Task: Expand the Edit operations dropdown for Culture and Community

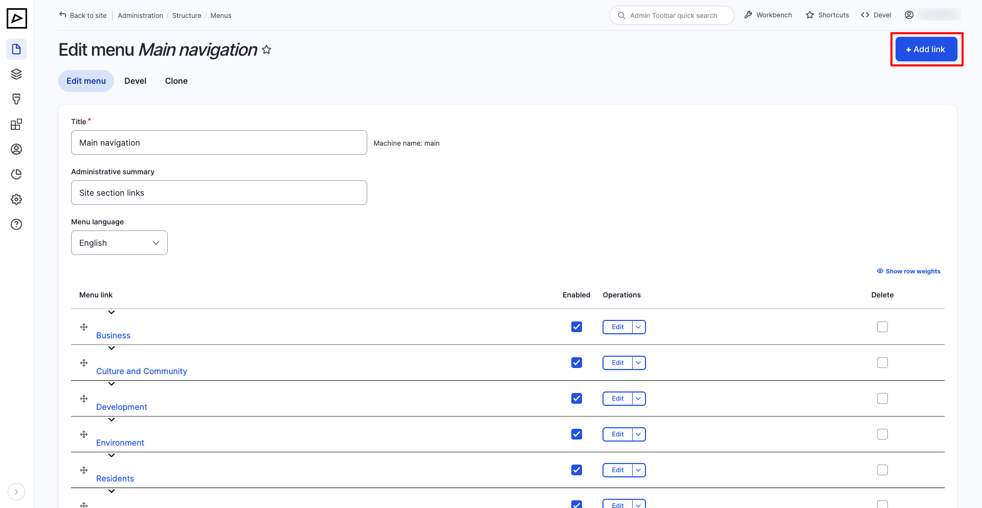Action: pos(638,362)
